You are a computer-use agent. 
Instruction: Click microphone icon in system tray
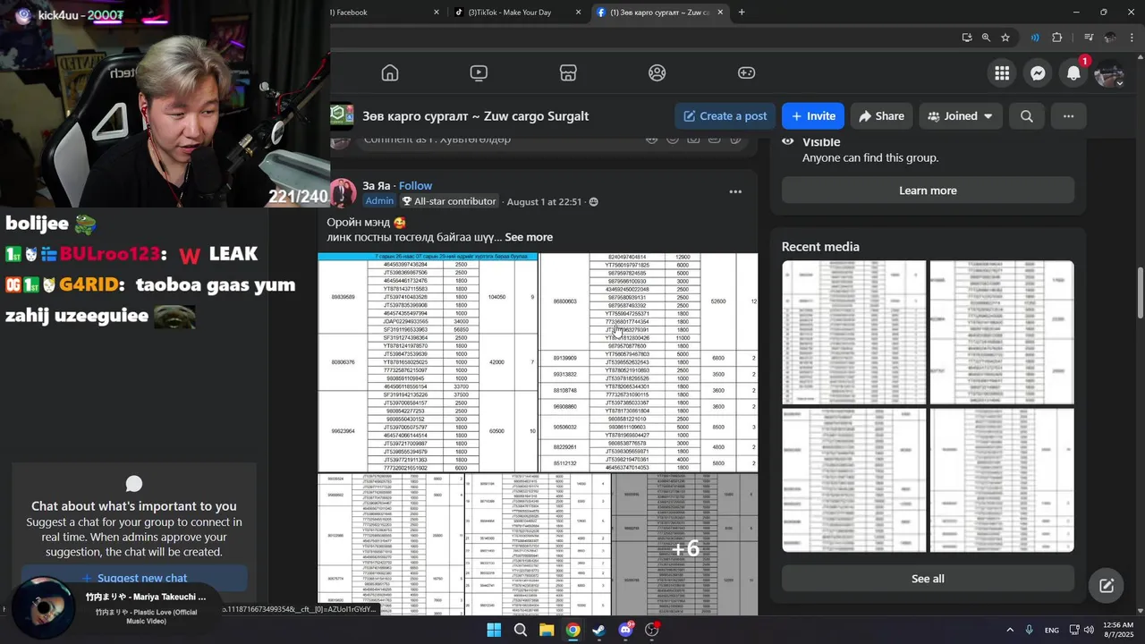pos(1030,630)
